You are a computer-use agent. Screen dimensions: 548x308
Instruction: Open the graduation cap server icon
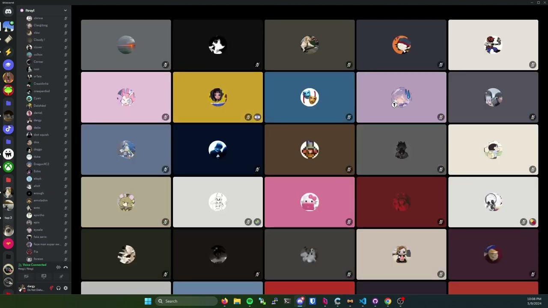click(x=8, y=65)
